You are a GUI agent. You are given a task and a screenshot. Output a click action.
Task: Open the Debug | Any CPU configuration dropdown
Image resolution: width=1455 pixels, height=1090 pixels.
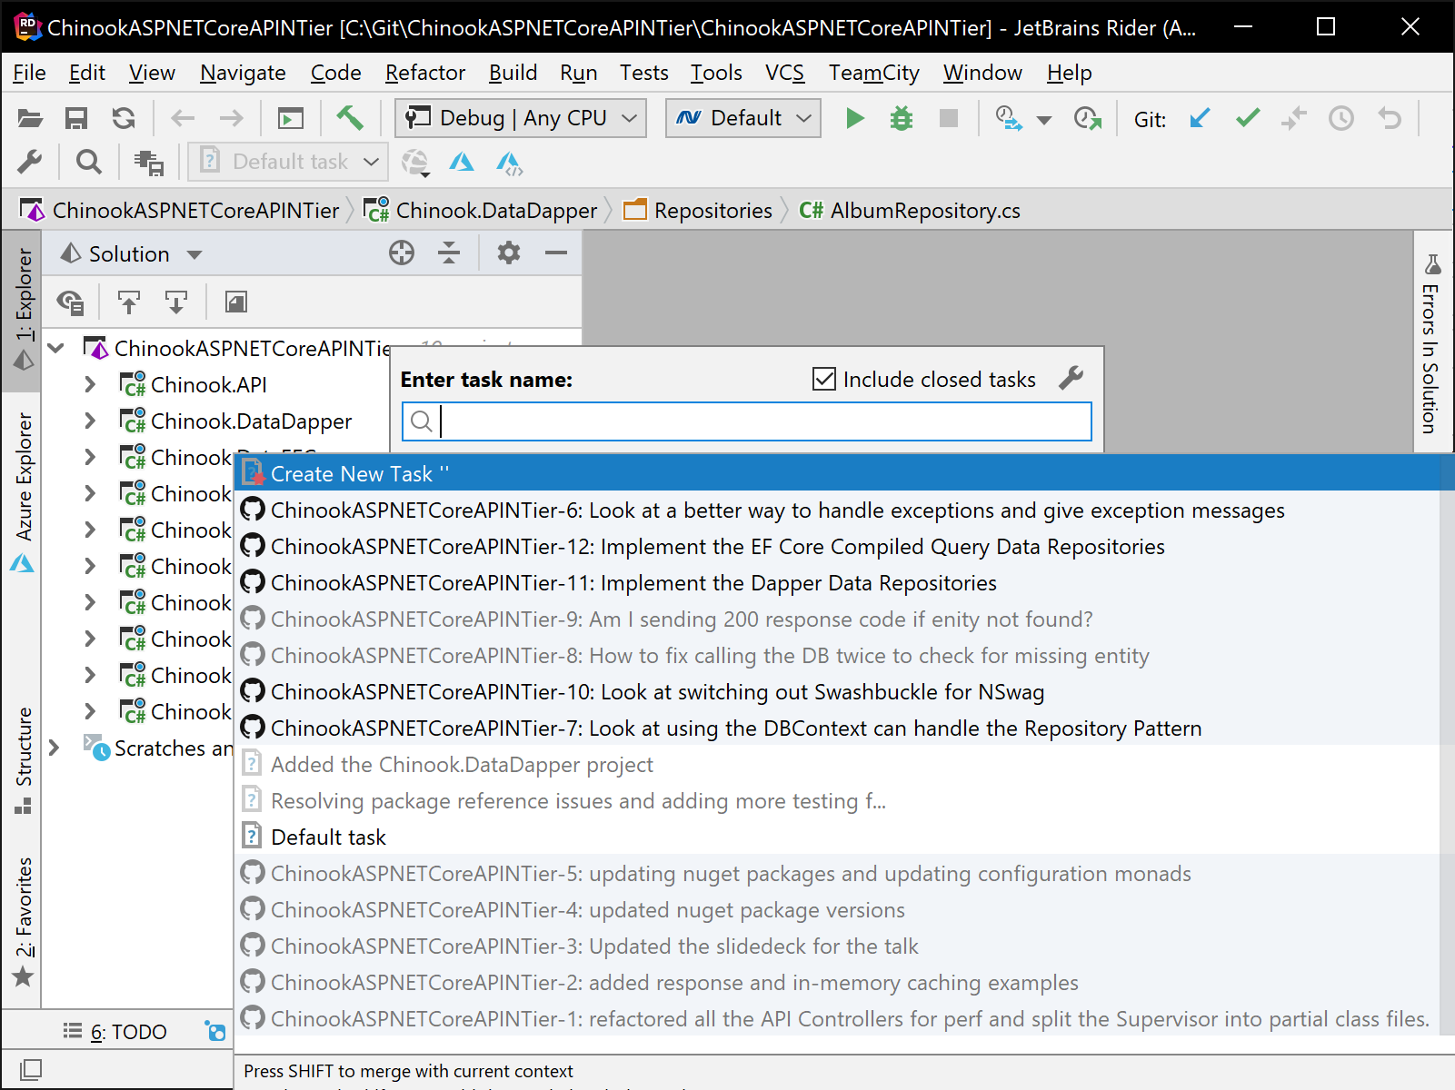pos(521,118)
